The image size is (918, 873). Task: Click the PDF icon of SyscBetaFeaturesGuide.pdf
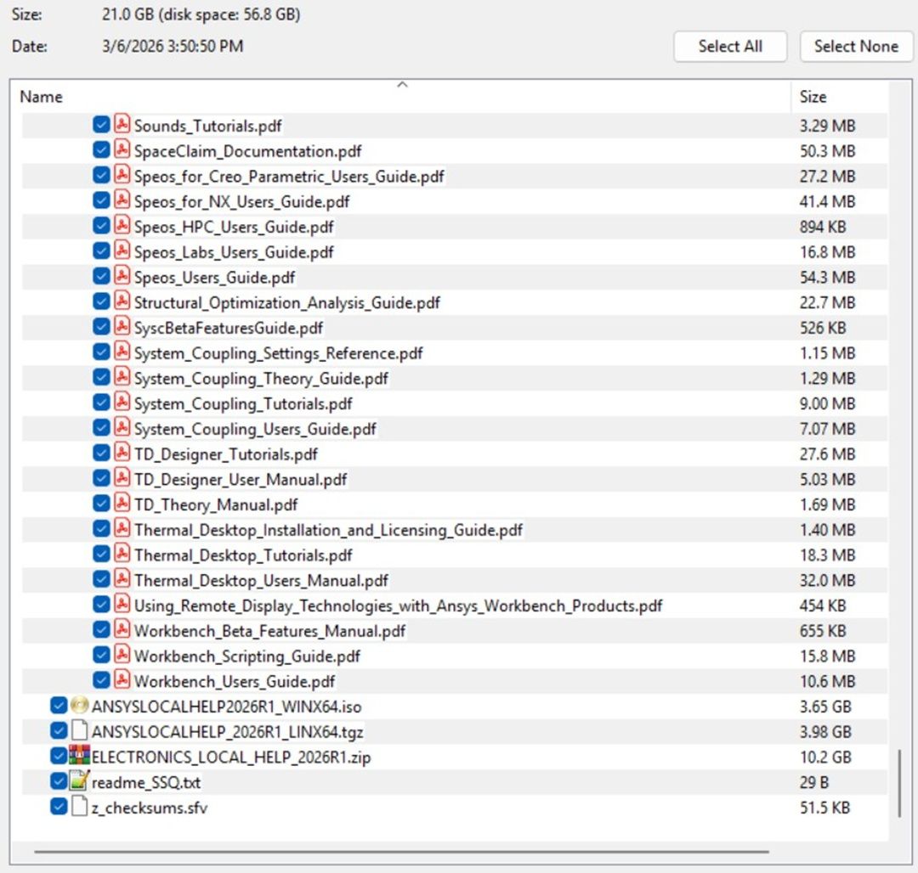pyautogui.click(x=122, y=326)
